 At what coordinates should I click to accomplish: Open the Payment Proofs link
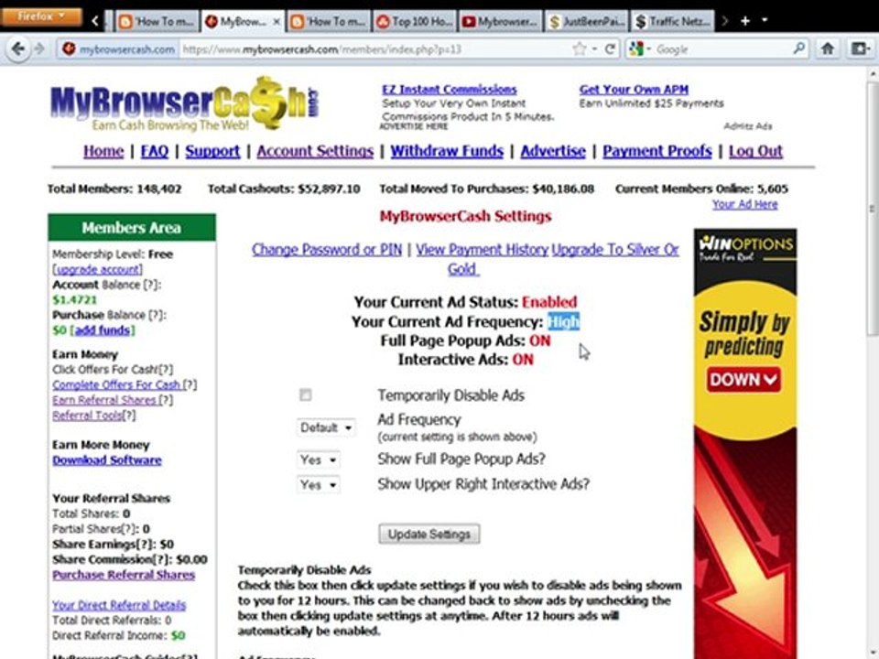pyautogui.click(x=657, y=151)
